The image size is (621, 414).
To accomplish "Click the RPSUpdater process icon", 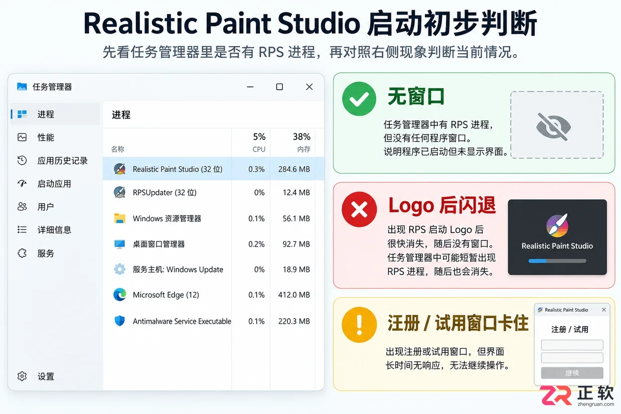I will click(x=119, y=192).
